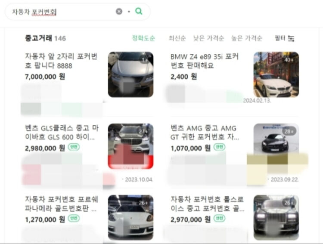Click the 안전 badge on the 1,070,000 원 listing
Image resolution: width=323 pixels, height=244 pixels.
220,147
